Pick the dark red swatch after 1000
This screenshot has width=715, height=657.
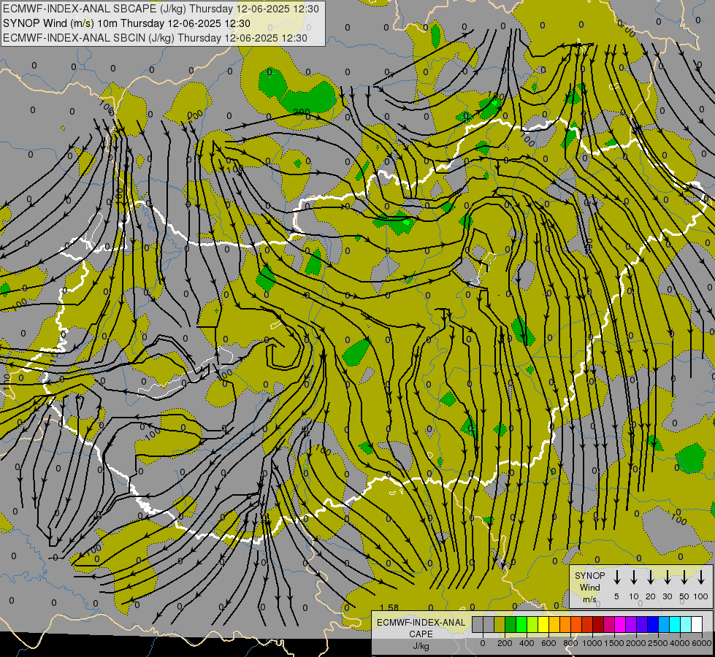(598, 624)
